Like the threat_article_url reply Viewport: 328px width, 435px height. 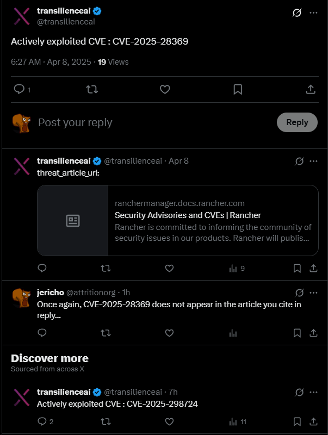click(169, 268)
